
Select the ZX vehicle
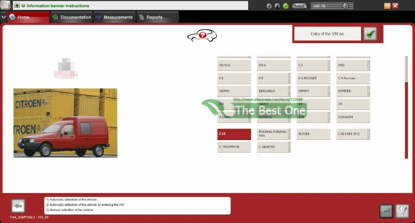[353, 104]
